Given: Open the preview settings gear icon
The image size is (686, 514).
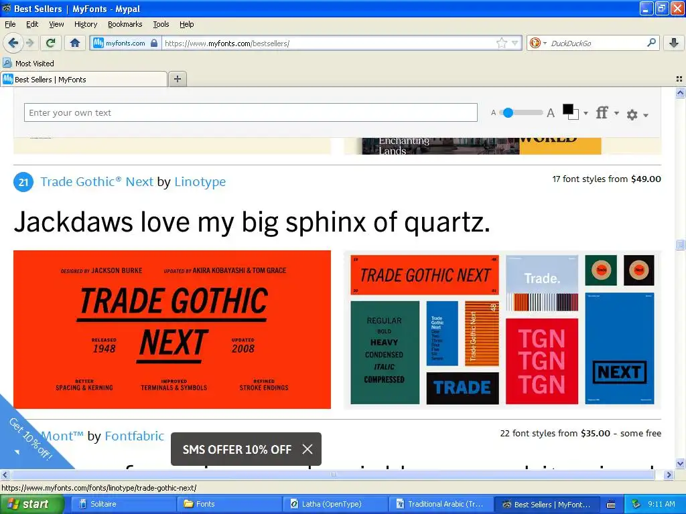Looking at the screenshot, I should point(632,114).
